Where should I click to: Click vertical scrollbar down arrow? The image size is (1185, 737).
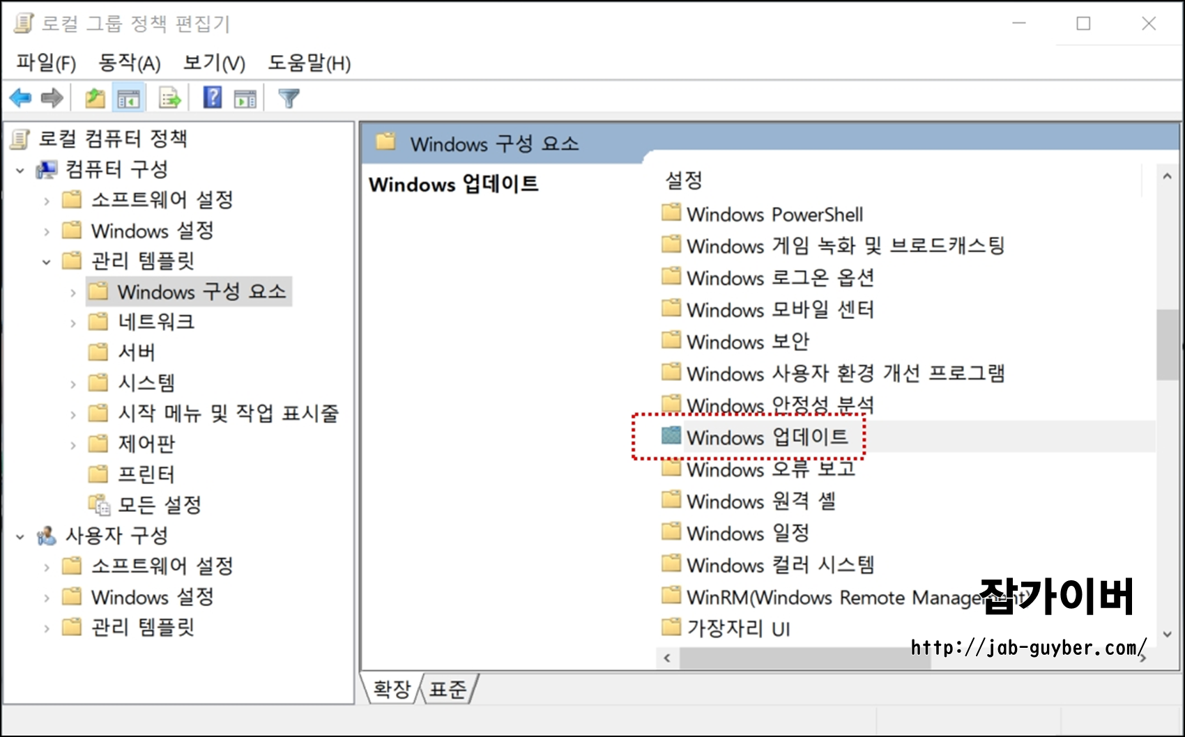tap(1167, 635)
